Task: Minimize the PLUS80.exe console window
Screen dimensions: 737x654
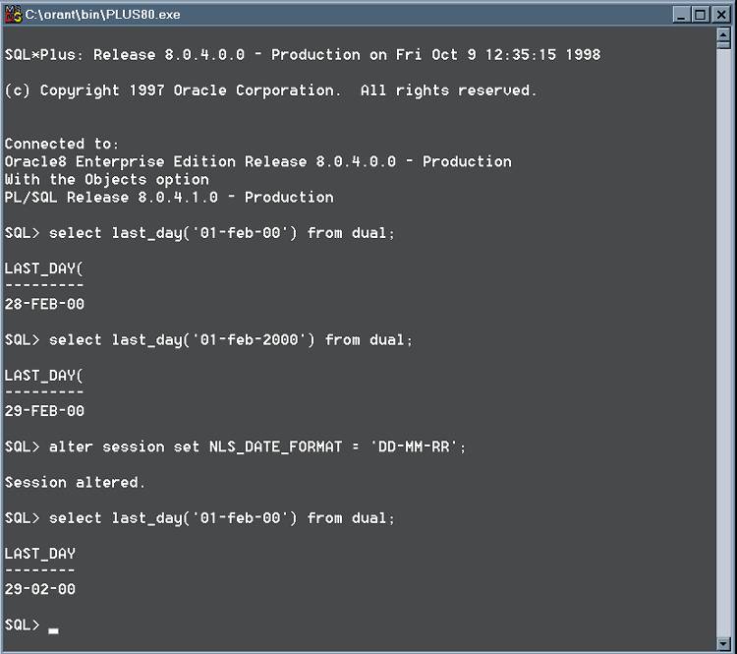Action: (681, 15)
